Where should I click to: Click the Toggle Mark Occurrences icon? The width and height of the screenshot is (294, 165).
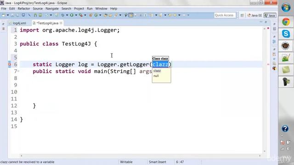[131, 15]
